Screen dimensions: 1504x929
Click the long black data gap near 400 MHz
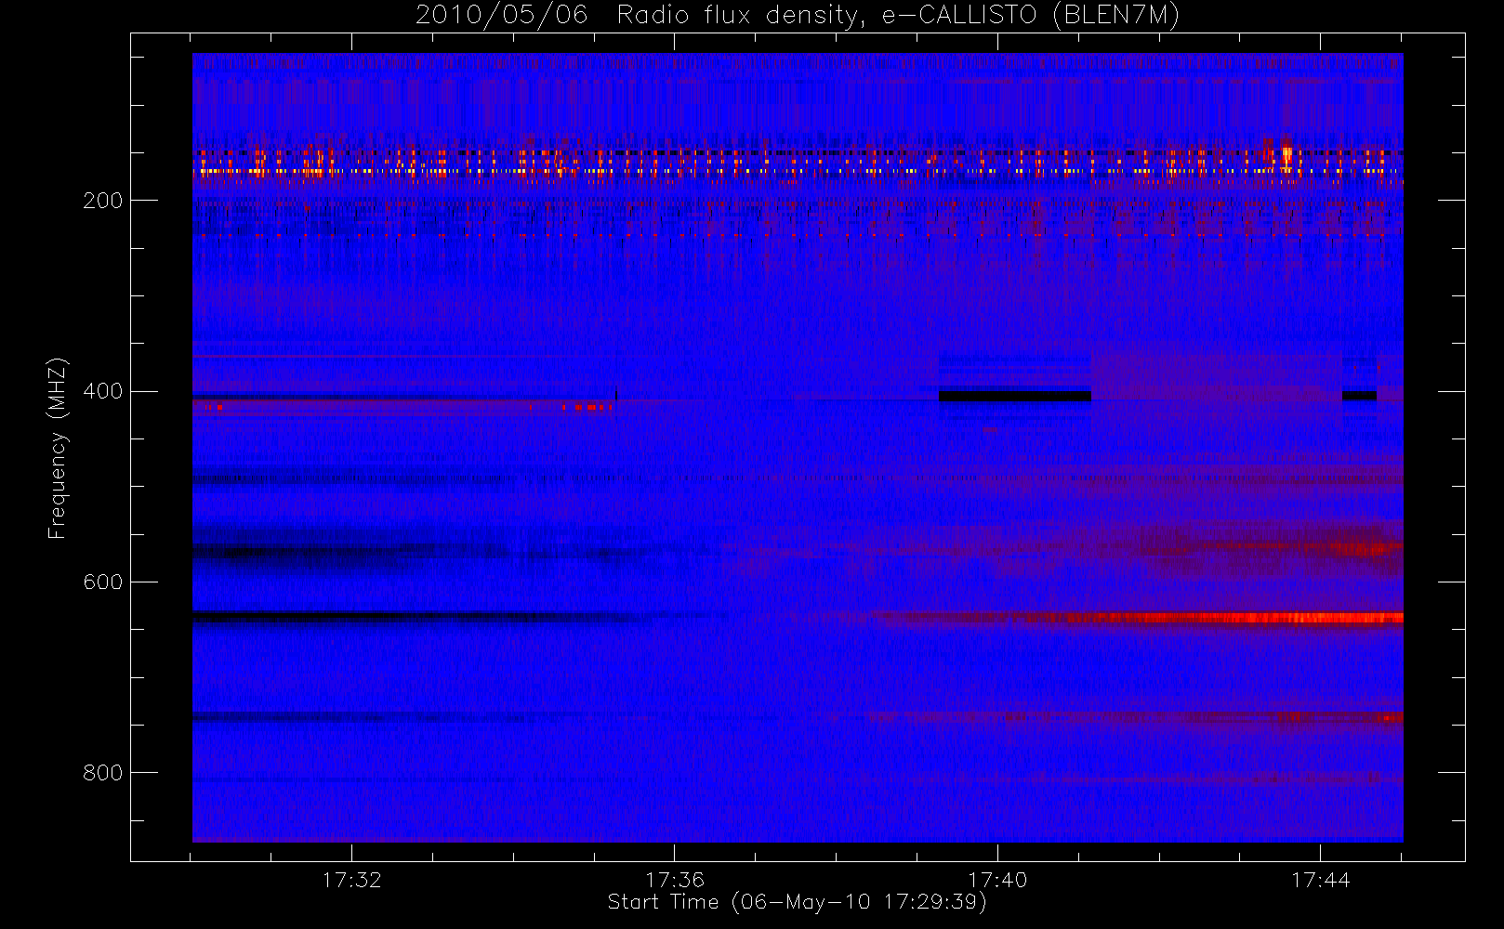point(1014,397)
